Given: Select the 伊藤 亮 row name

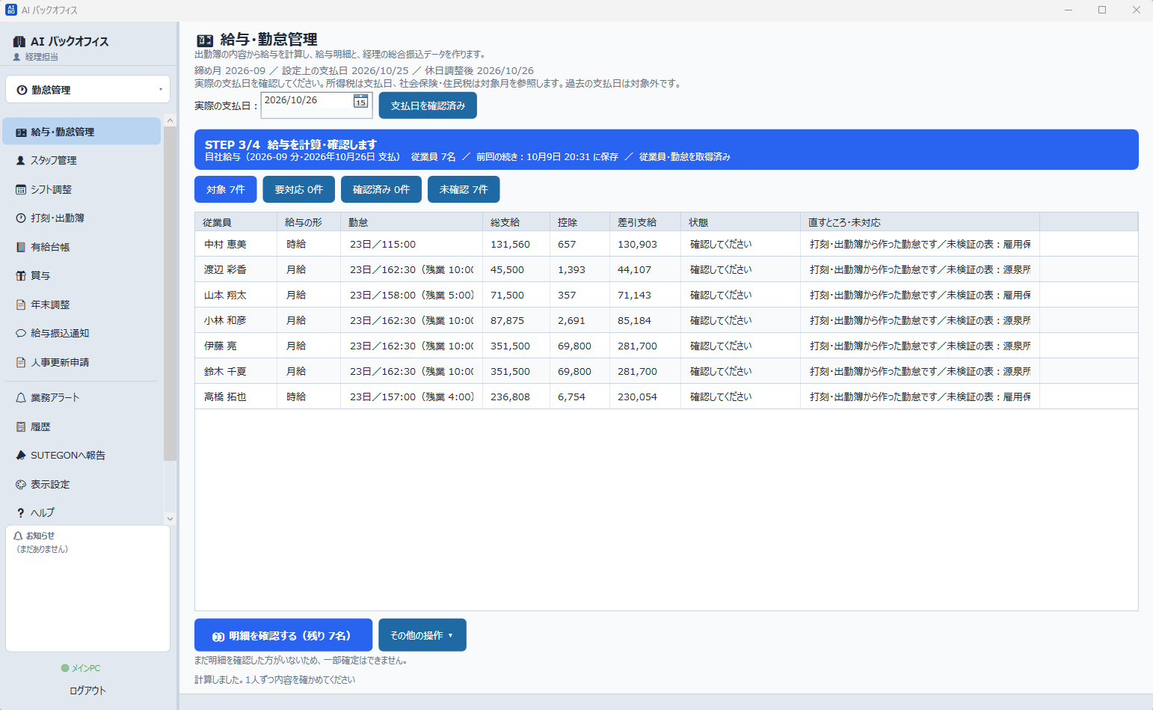Looking at the screenshot, I should [x=221, y=346].
